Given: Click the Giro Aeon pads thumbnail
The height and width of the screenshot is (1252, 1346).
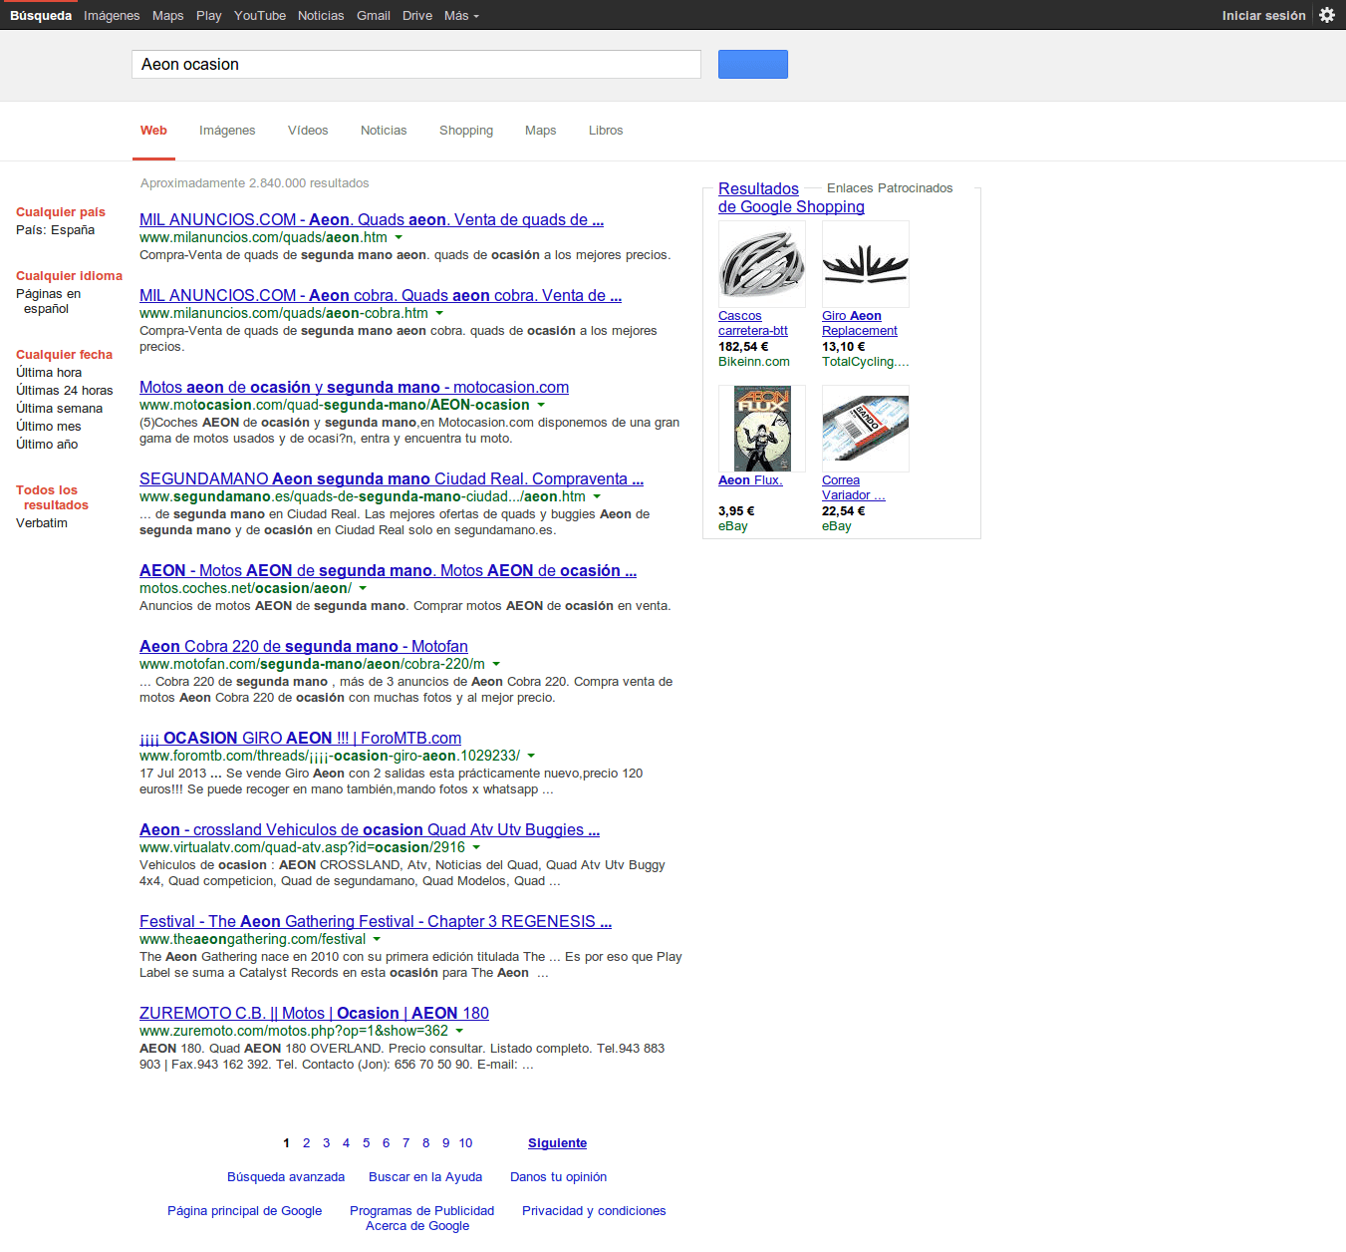Looking at the screenshot, I should coord(866,264).
